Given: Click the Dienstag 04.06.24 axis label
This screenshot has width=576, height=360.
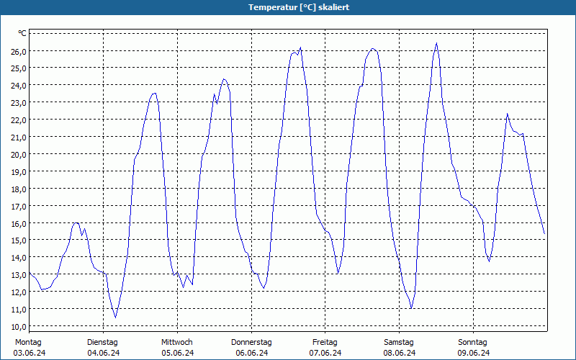Looking at the screenshot, I should 103,347.
